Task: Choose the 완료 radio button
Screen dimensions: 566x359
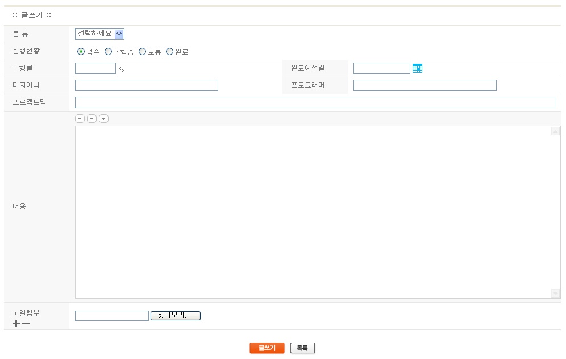Action: [x=169, y=52]
